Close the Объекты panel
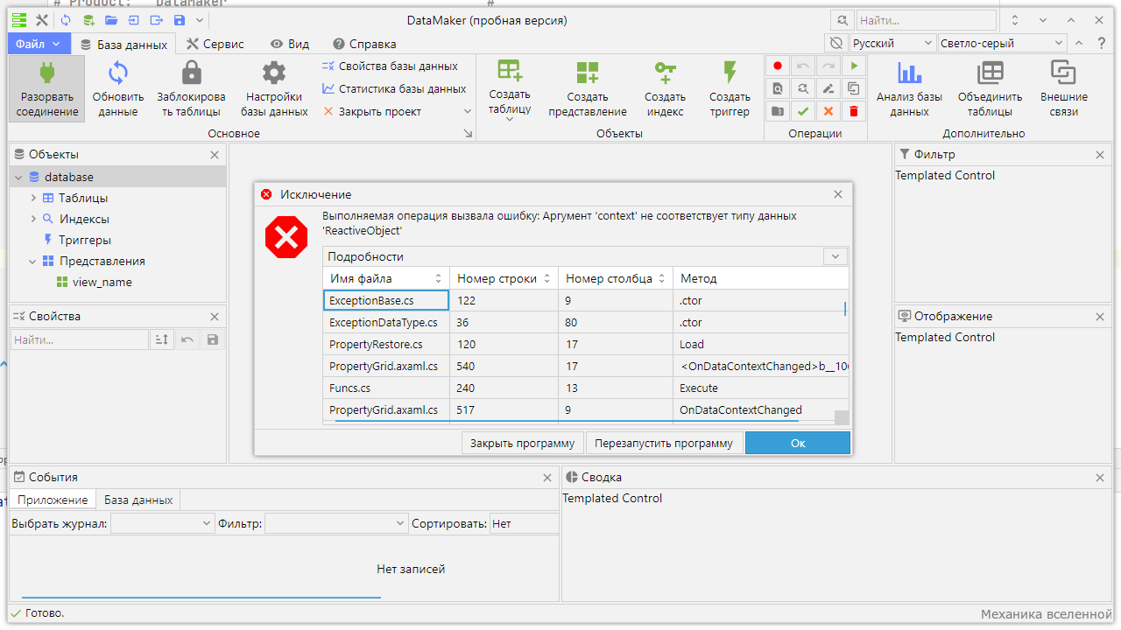Viewport: 1121px width, 630px height. click(215, 155)
